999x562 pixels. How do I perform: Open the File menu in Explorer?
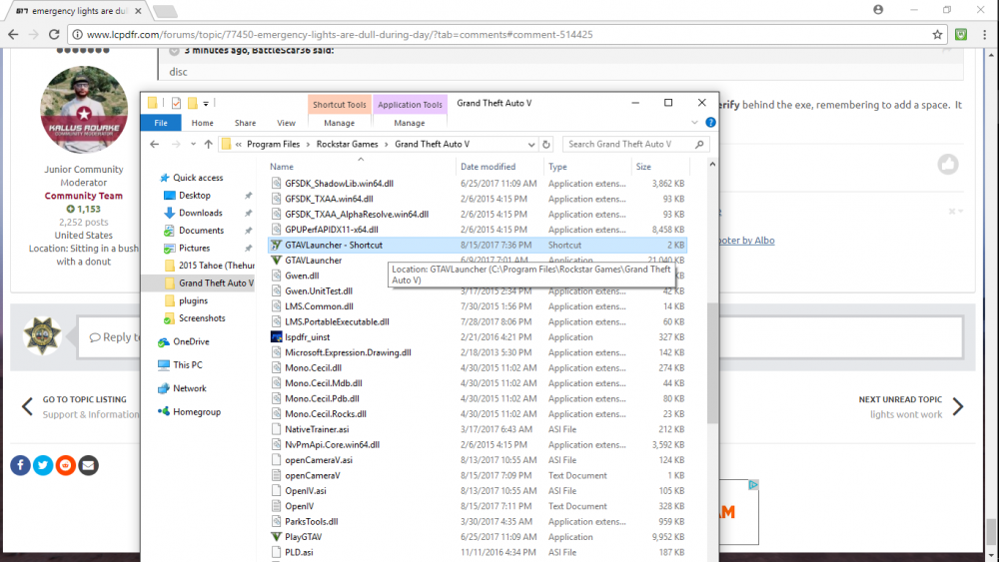click(x=160, y=123)
